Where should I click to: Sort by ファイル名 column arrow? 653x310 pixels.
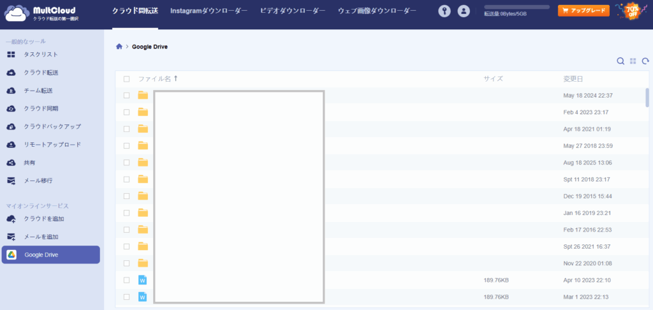tap(175, 78)
